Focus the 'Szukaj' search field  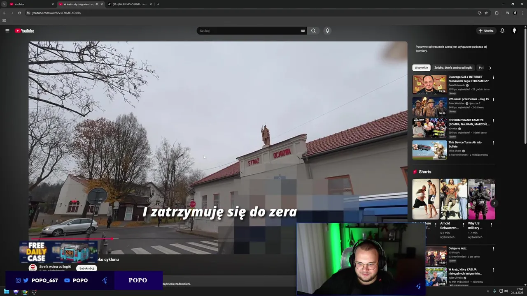[x=249, y=31]
